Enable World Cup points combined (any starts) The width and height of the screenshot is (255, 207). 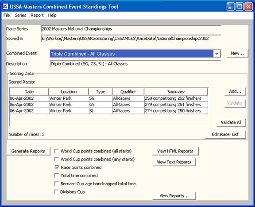[57, 159]
